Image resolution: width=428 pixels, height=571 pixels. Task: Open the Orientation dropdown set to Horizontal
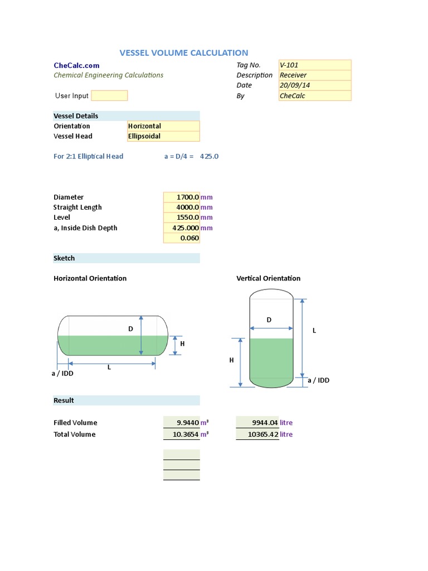click(x=163, y=126)
